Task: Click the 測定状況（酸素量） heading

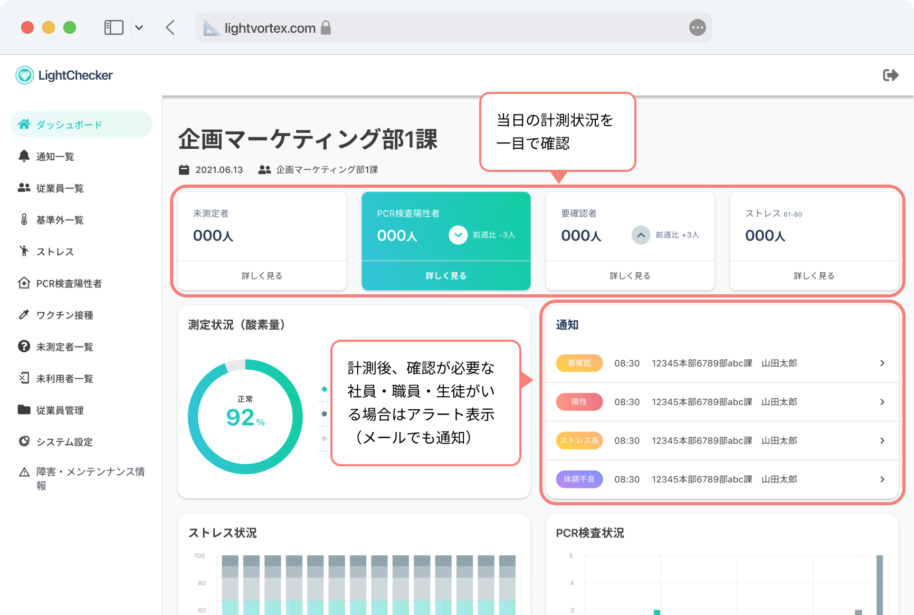Action: click(237, 325)
